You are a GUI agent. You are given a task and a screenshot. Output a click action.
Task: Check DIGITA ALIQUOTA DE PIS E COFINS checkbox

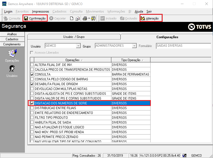coord(32,93)
